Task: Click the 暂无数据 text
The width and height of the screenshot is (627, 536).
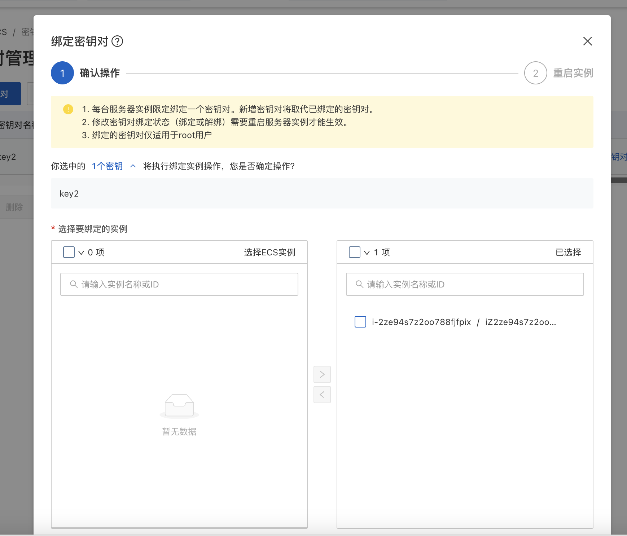Action: coord(179,431)
